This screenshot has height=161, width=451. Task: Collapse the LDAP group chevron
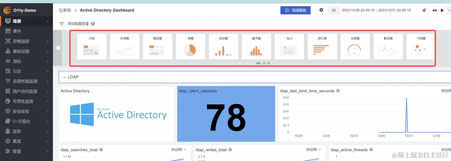point(64,77)
